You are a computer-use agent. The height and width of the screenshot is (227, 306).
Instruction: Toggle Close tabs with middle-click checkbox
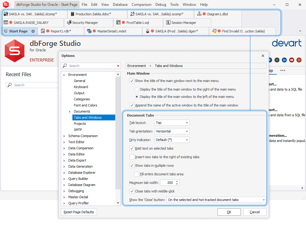pyautogui.click(x=132, y=191)
